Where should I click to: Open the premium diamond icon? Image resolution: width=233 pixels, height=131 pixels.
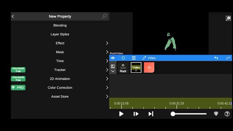tap(216, 114)
